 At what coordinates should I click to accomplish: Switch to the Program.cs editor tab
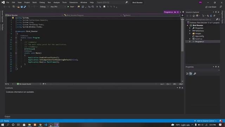click(x=168, y=12)
